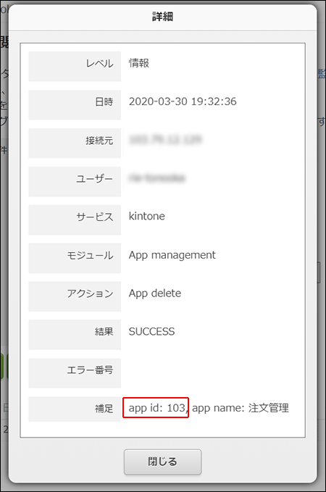Select the module value App management
The height and width of the screenshot is (492, 326).
click(x=172, y=255)
